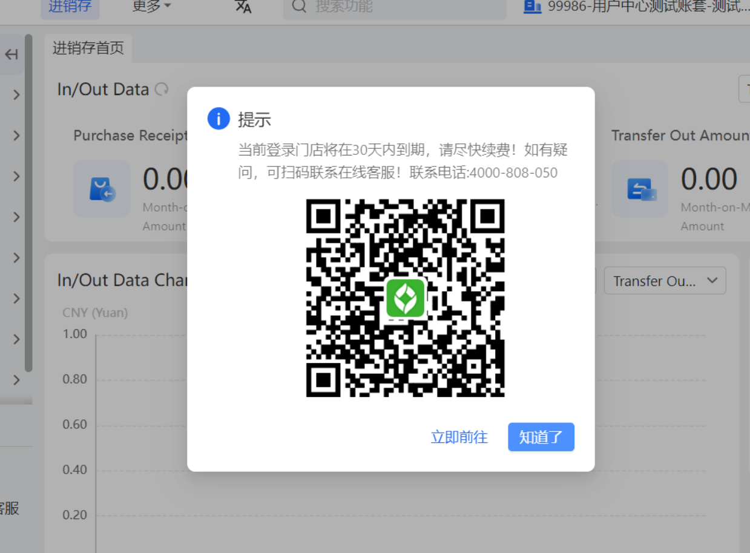Screen dimensions: 750x553
Task: Click the 立即前往 link in the dialog
Action: pyautogui.click(x=459, y=437)
